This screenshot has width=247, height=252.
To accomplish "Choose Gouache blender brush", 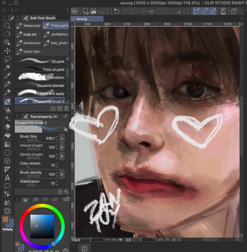I will (40, 85).
